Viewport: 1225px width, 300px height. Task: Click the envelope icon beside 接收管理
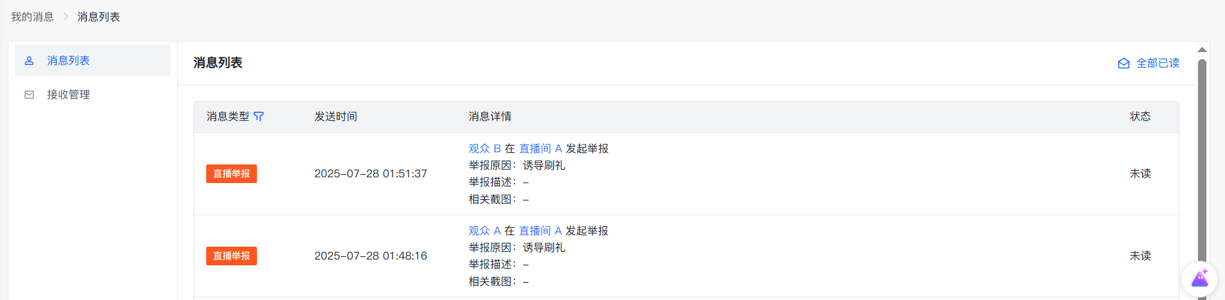(29, 94)
